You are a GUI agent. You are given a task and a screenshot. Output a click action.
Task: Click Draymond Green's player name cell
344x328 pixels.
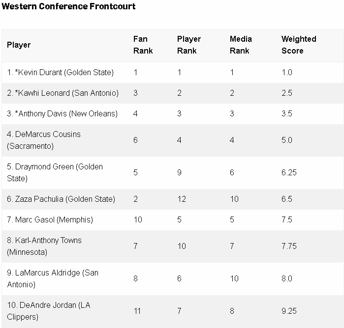55,172
